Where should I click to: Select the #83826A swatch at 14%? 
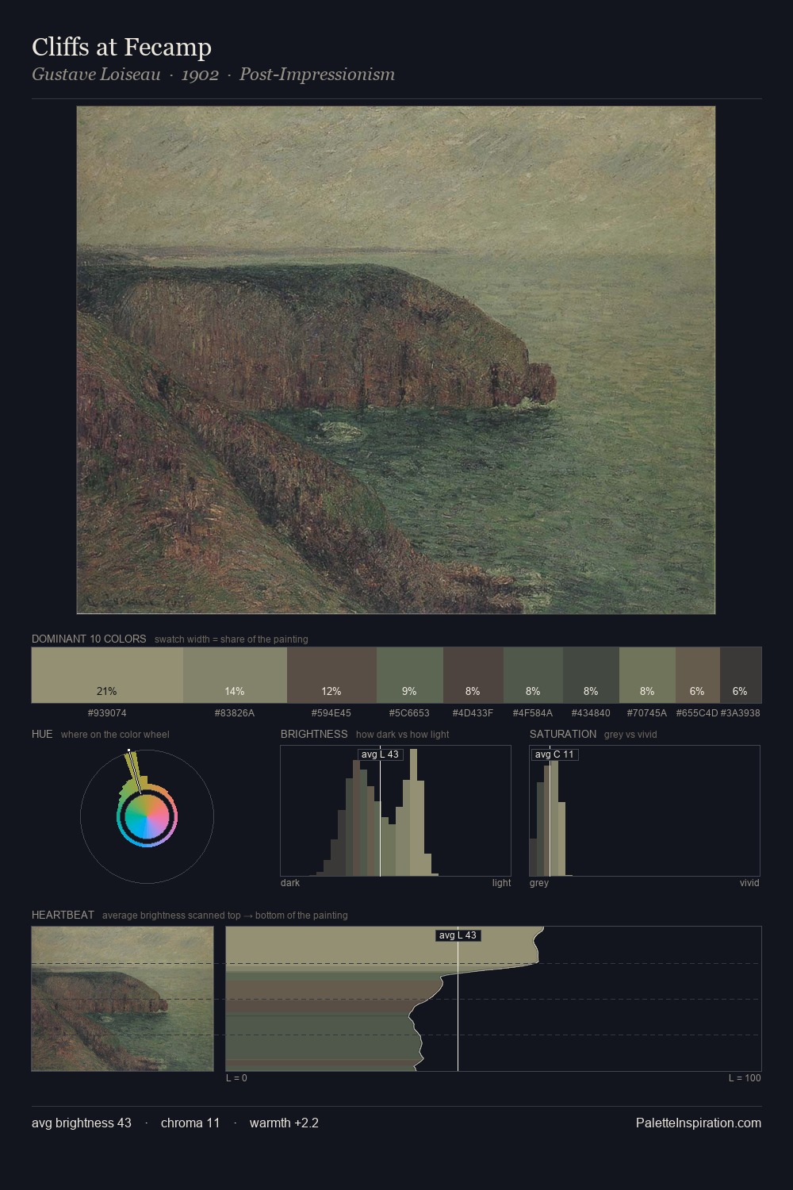click(235, 675)
